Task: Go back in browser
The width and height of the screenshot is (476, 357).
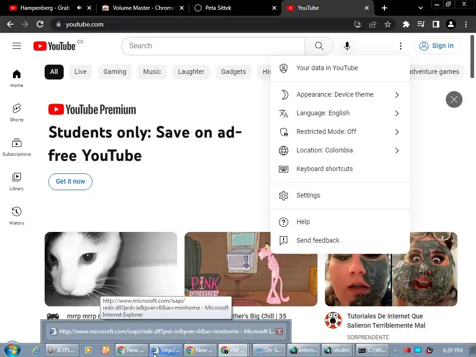Action: 10,24
